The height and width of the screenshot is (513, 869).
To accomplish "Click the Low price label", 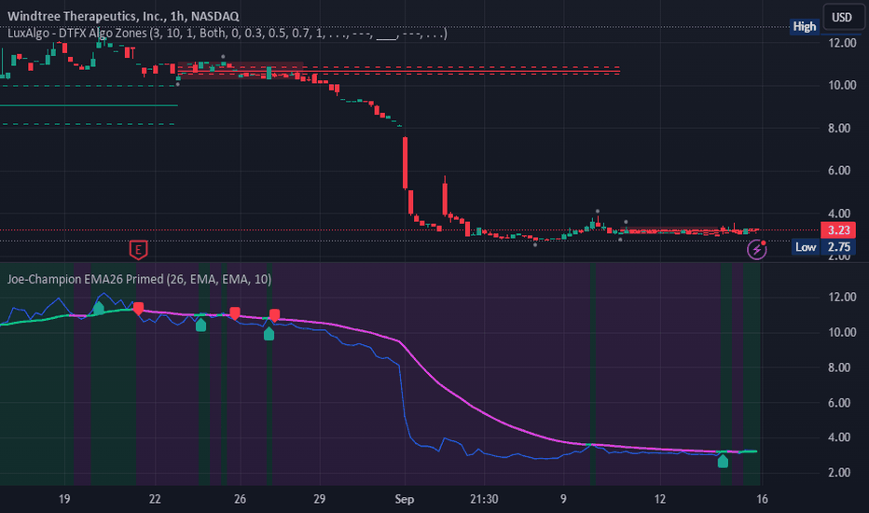I will click(806, 247).
